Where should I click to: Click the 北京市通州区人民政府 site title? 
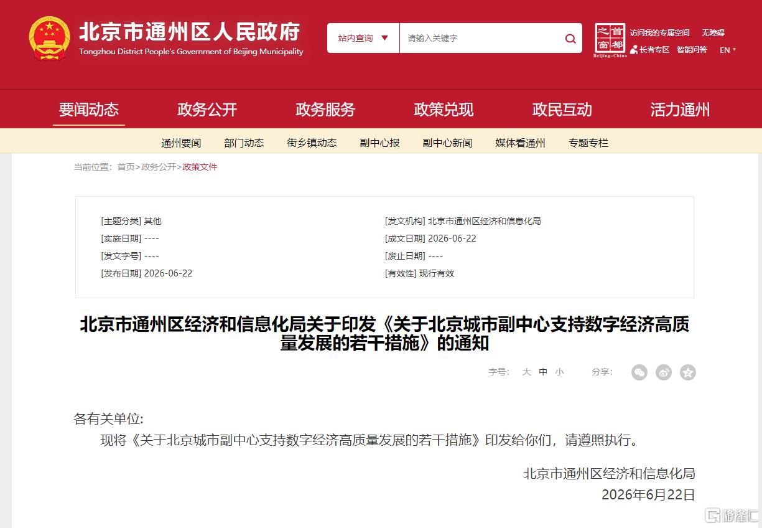[x=189, y=32]
